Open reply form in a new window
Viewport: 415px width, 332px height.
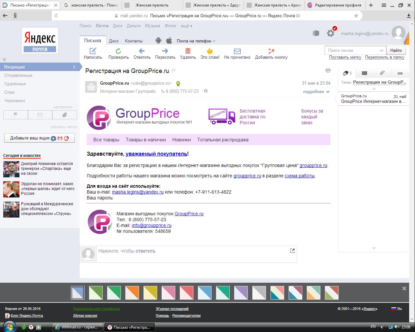point(293,250)
